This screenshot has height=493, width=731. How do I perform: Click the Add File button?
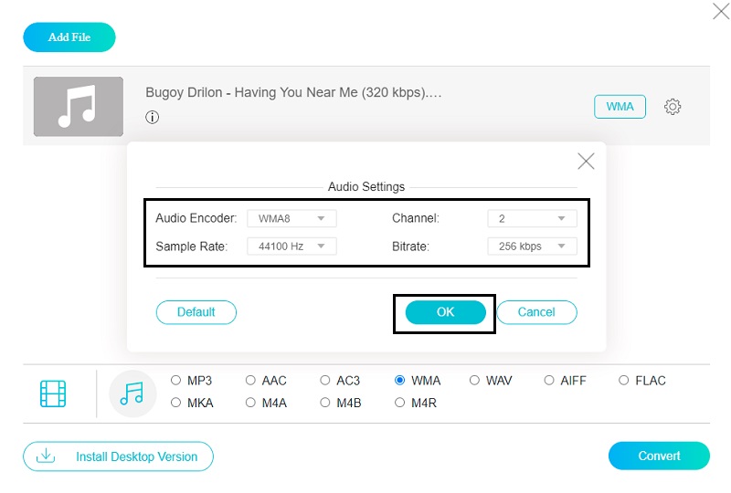pyautogui.click(x=69, y=37)
